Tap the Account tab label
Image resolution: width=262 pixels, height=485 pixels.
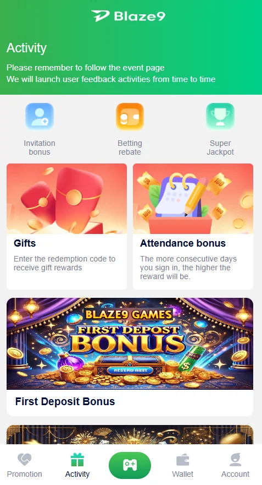click(235, 474)
